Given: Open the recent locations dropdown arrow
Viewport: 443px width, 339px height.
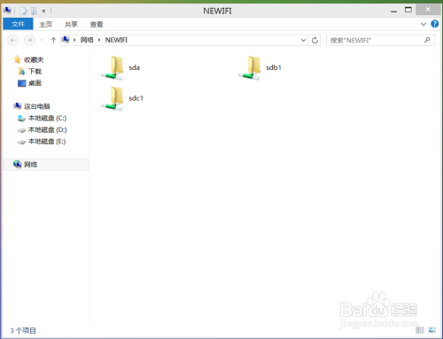Looking at the screenshot, I should pyautogui.click(x=43, y=40).
